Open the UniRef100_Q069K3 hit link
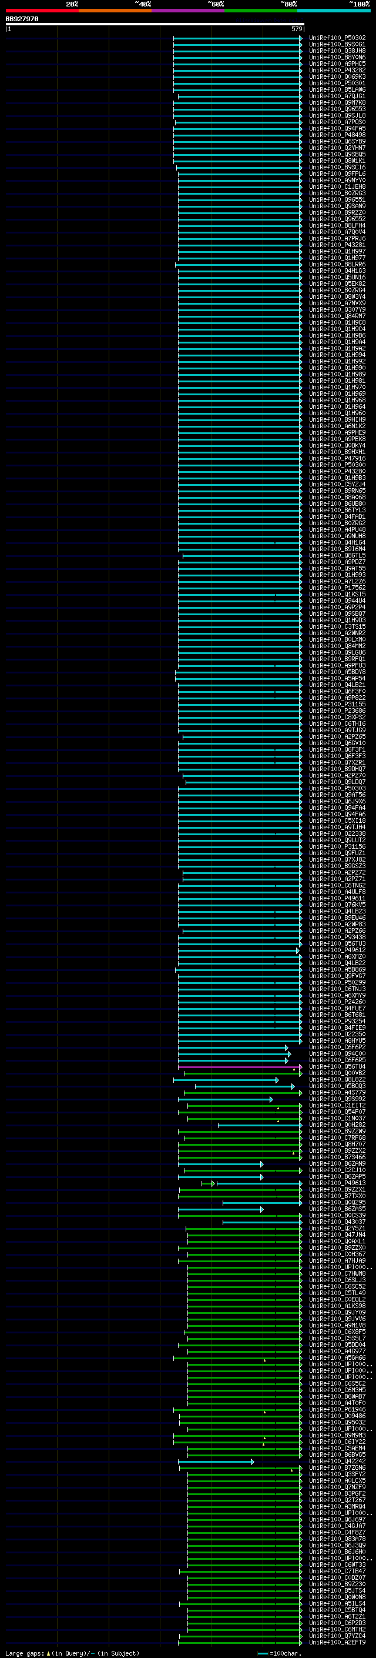Image resolution: width=376 pixels, height=1658 pixels. [x=337, y=76]
